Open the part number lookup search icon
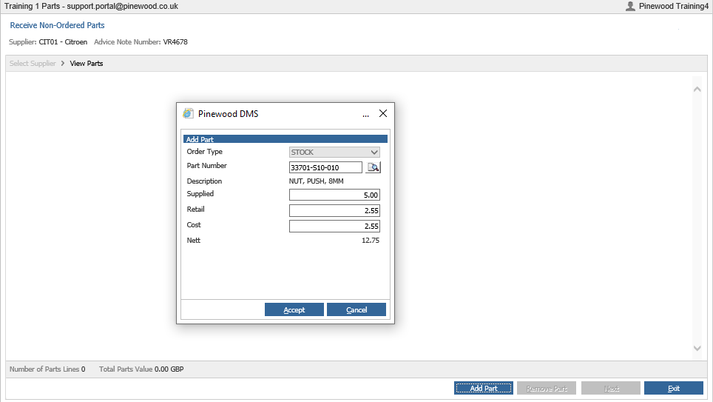Image resolution: width=713 pixels, height=402 pixels. point(373,167)
